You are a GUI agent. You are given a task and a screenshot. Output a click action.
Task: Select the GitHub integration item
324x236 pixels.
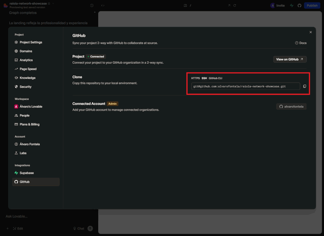[36, 182]
